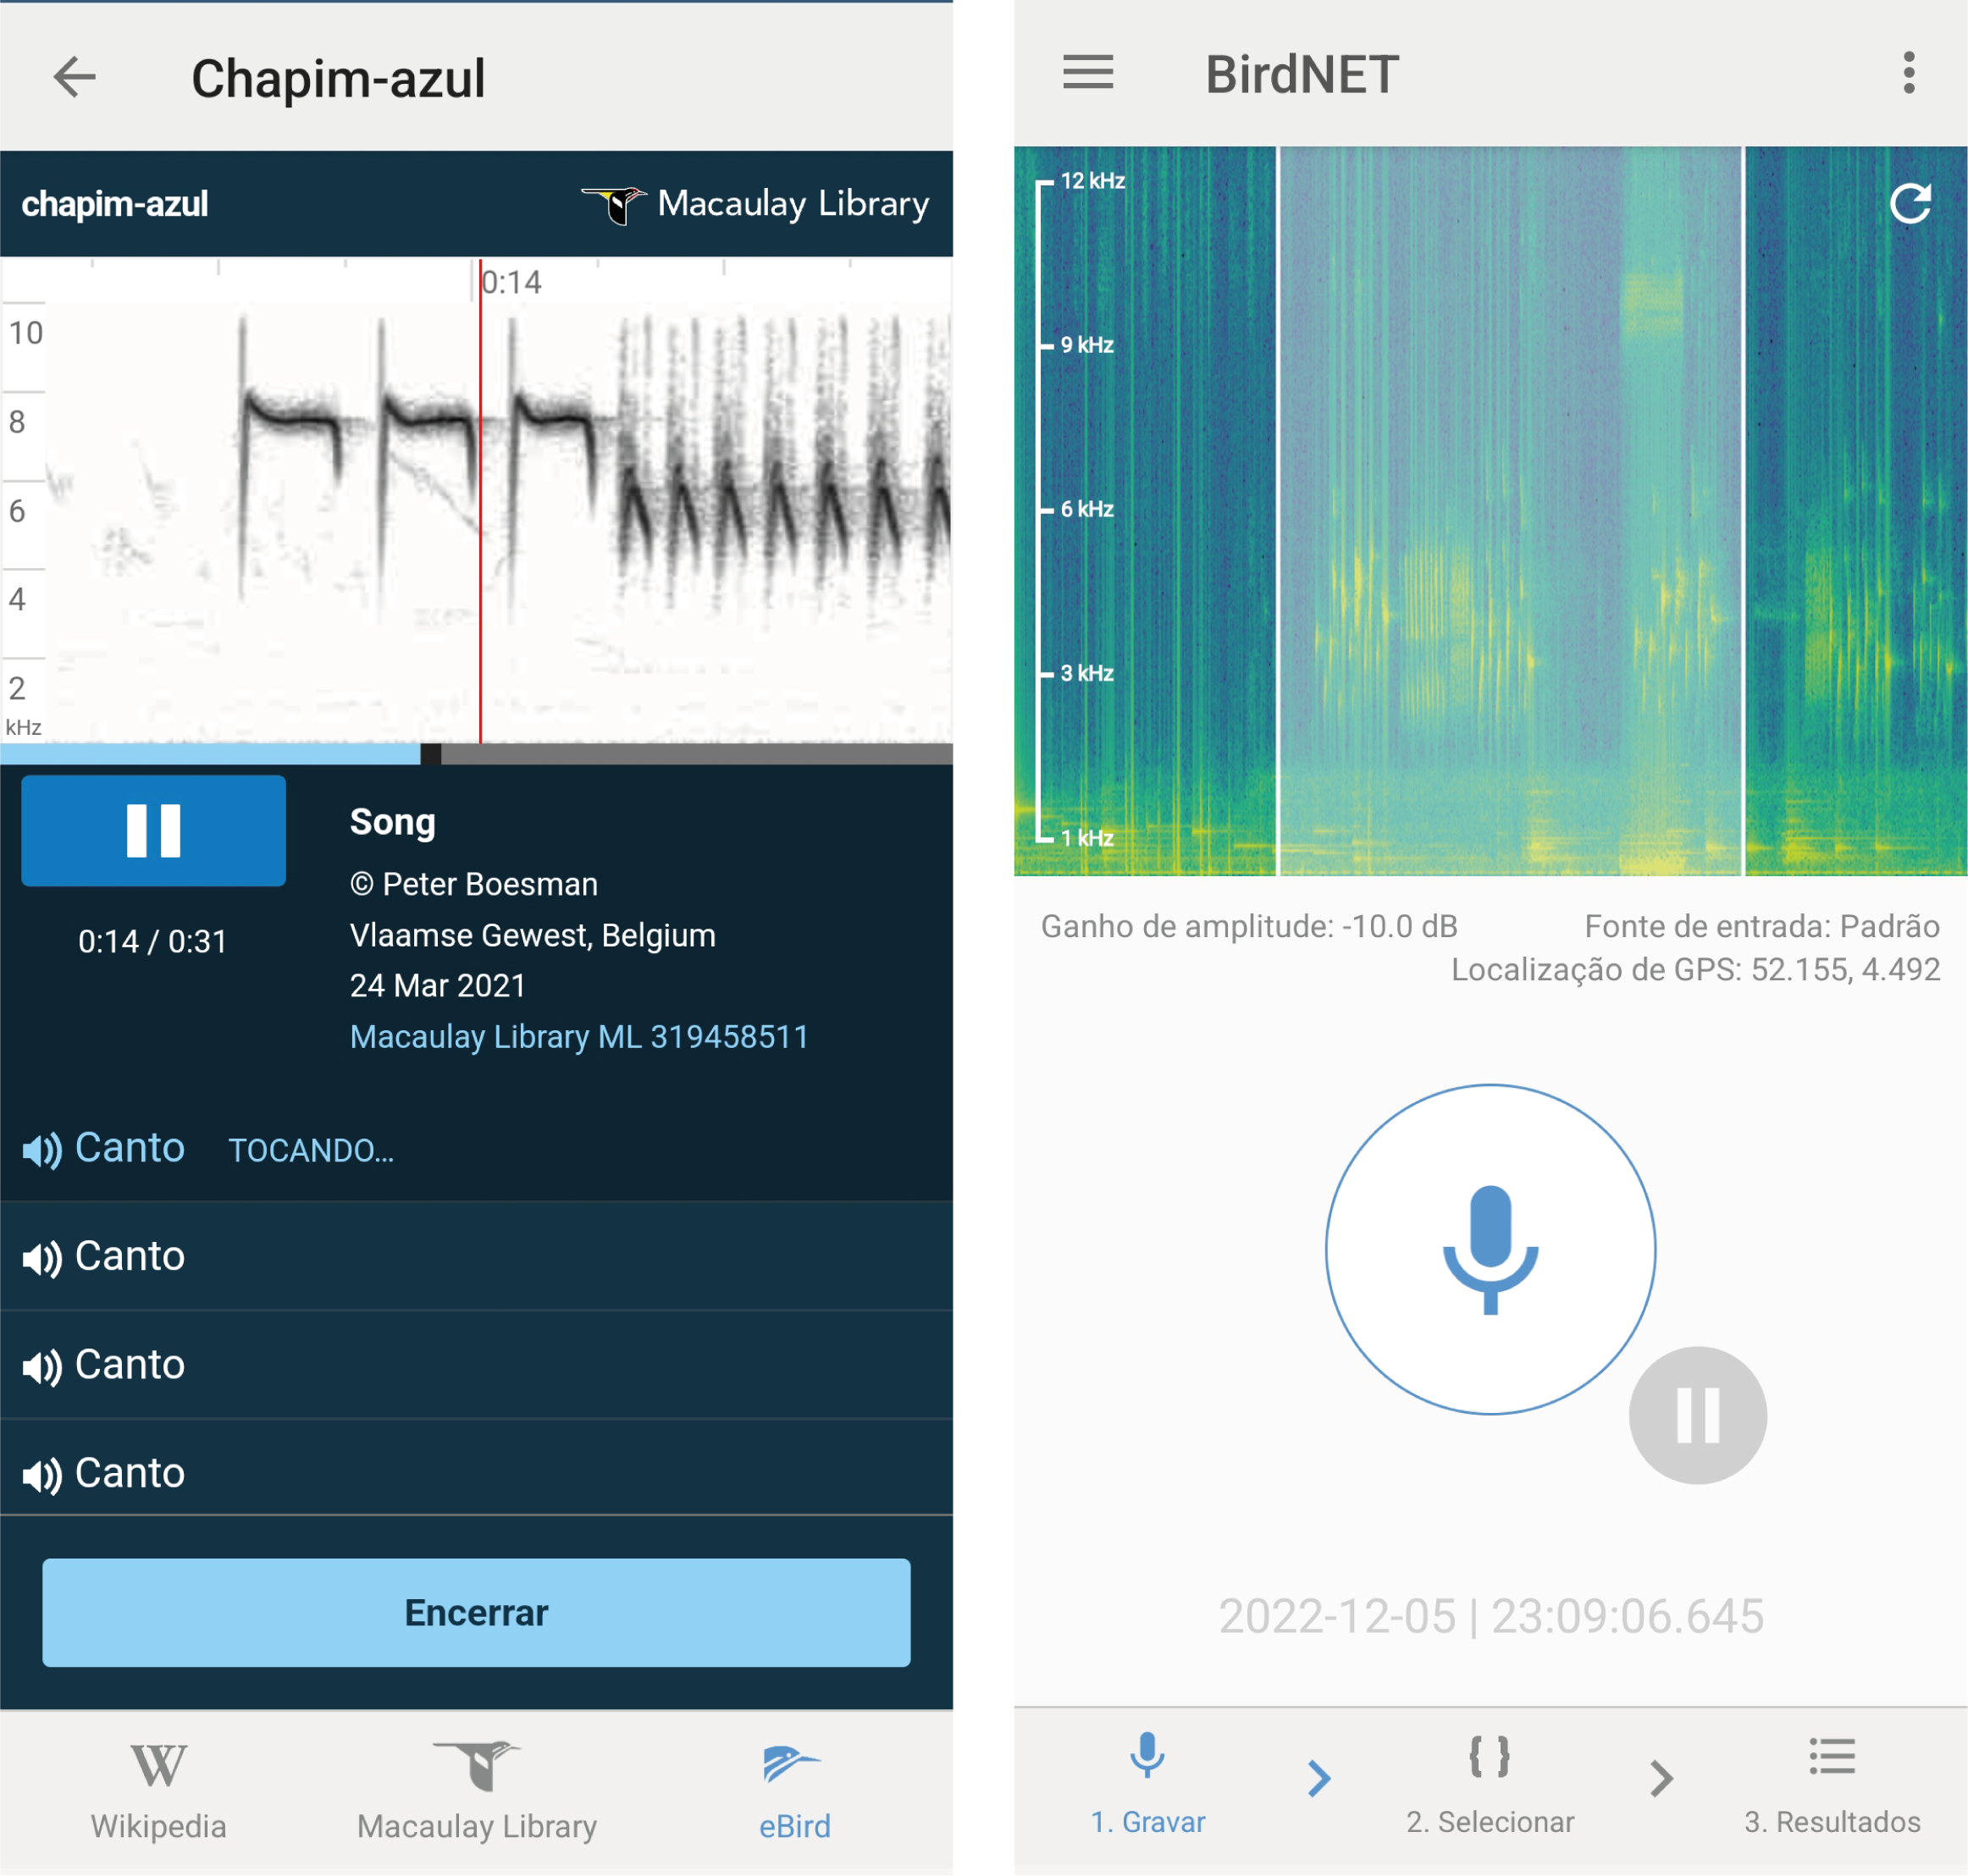Click the Vlaamse Gewest, Belgium location text

(533, 935)
